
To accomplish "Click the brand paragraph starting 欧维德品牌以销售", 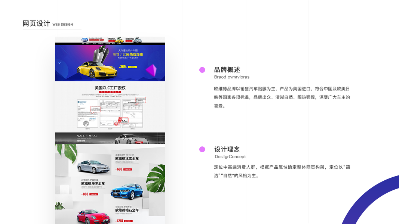I will tap(282, 97).
